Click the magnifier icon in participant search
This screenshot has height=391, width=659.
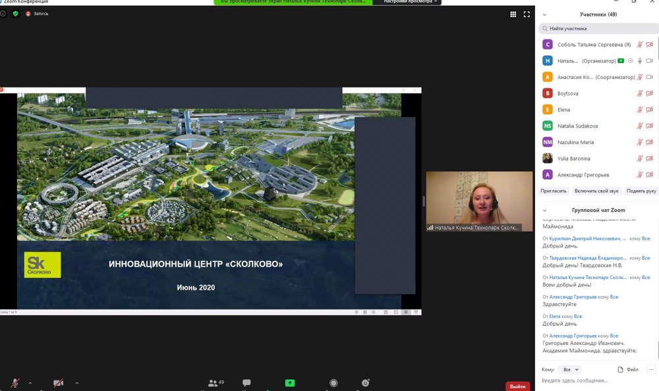(545, 28)
